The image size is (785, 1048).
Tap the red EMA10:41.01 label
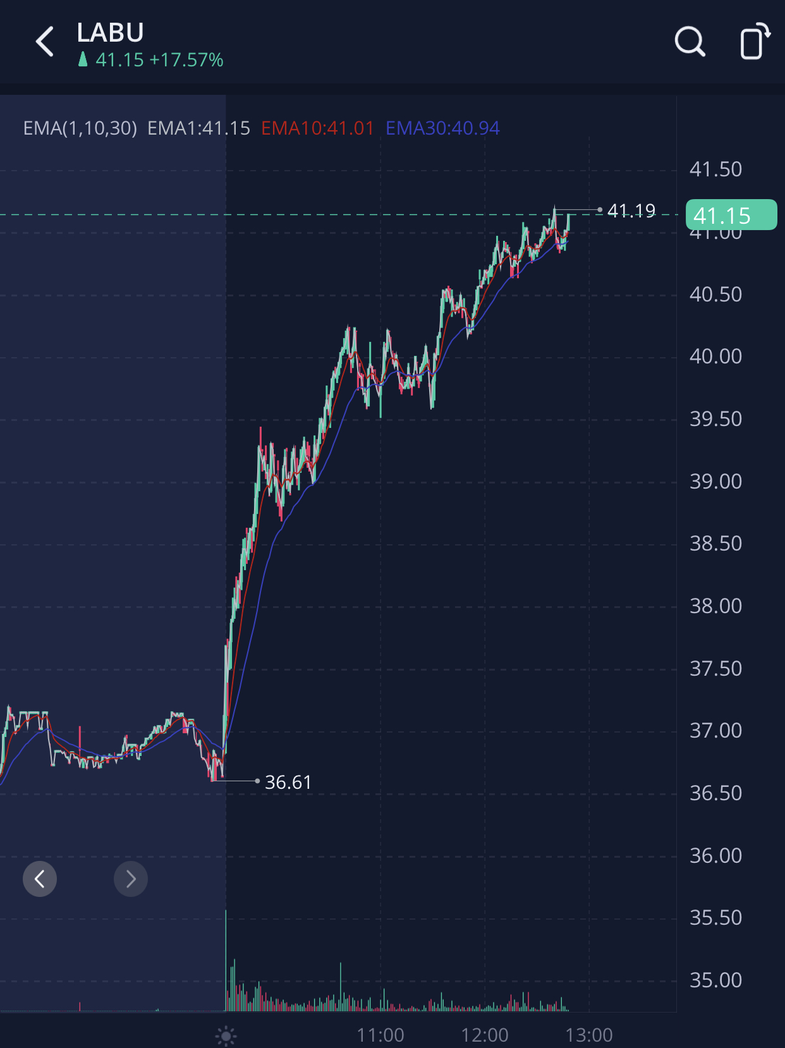[318, 128]
